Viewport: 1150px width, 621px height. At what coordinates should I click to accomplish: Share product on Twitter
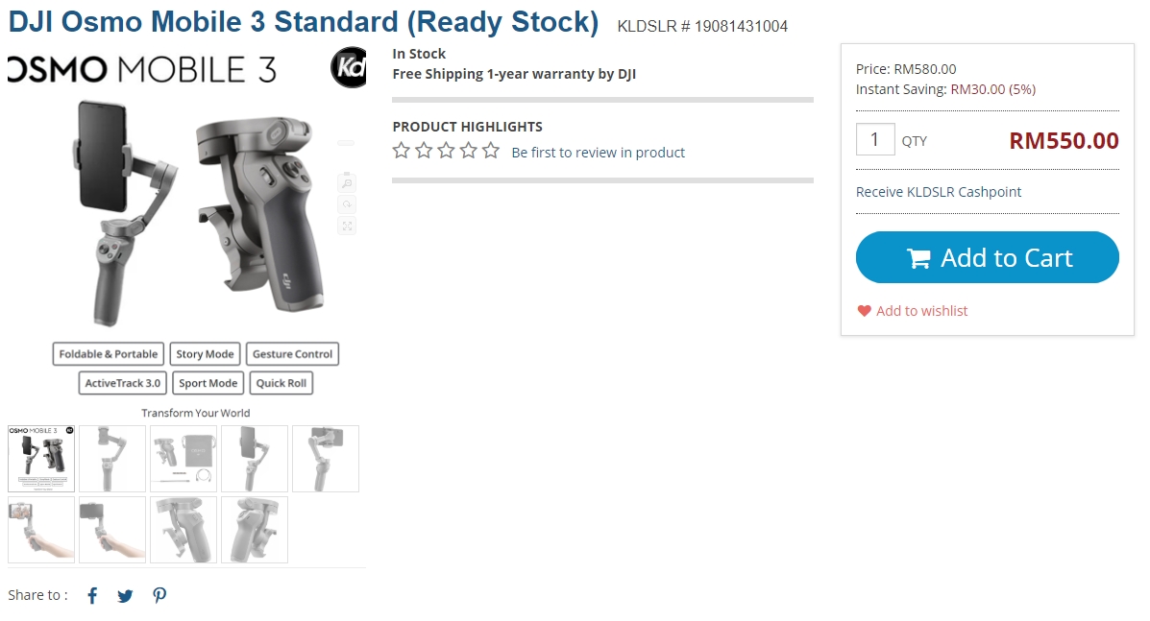pyautogui.click(x=125, y=596)
